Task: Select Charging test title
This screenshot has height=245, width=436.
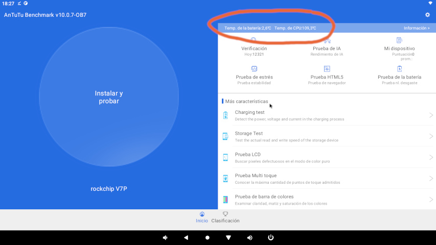Action: 249,112
